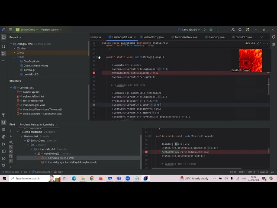Open the Project view dropdown
This screenshot has height=208, width=277.
pos(15,37)
